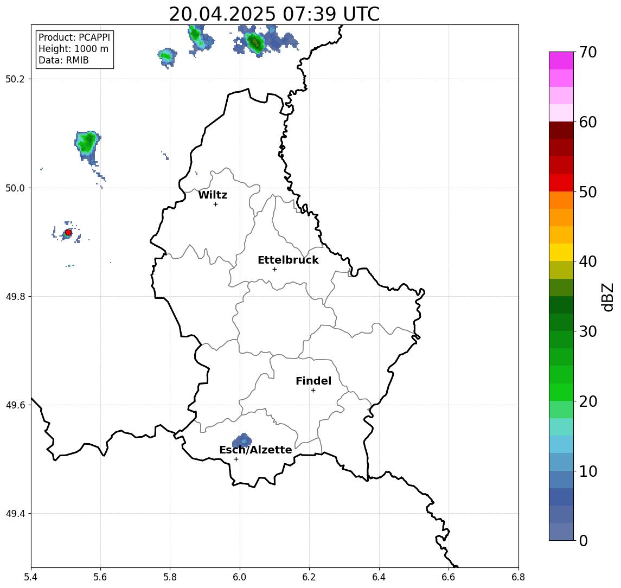Click the 70 tick label on the colorbar
Viewport: 621px width, 588px height.
pyautogui.click(x=587, y=52)
